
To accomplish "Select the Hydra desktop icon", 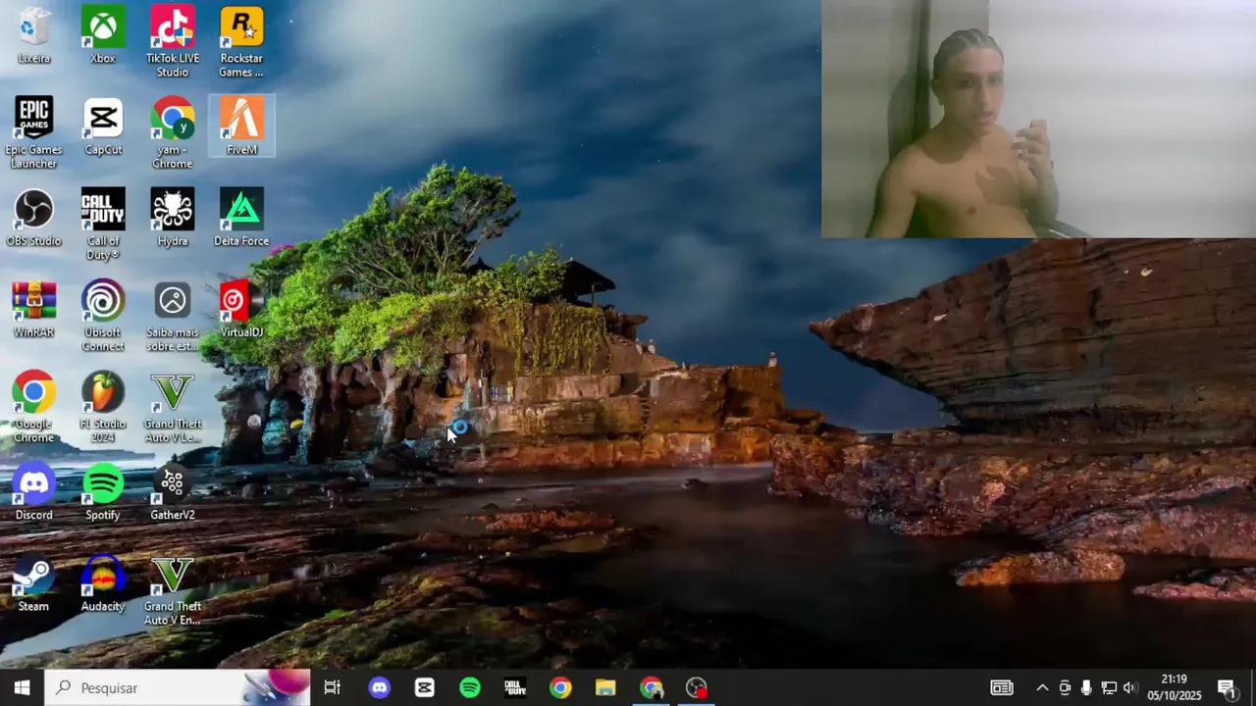I will point(173,218).
